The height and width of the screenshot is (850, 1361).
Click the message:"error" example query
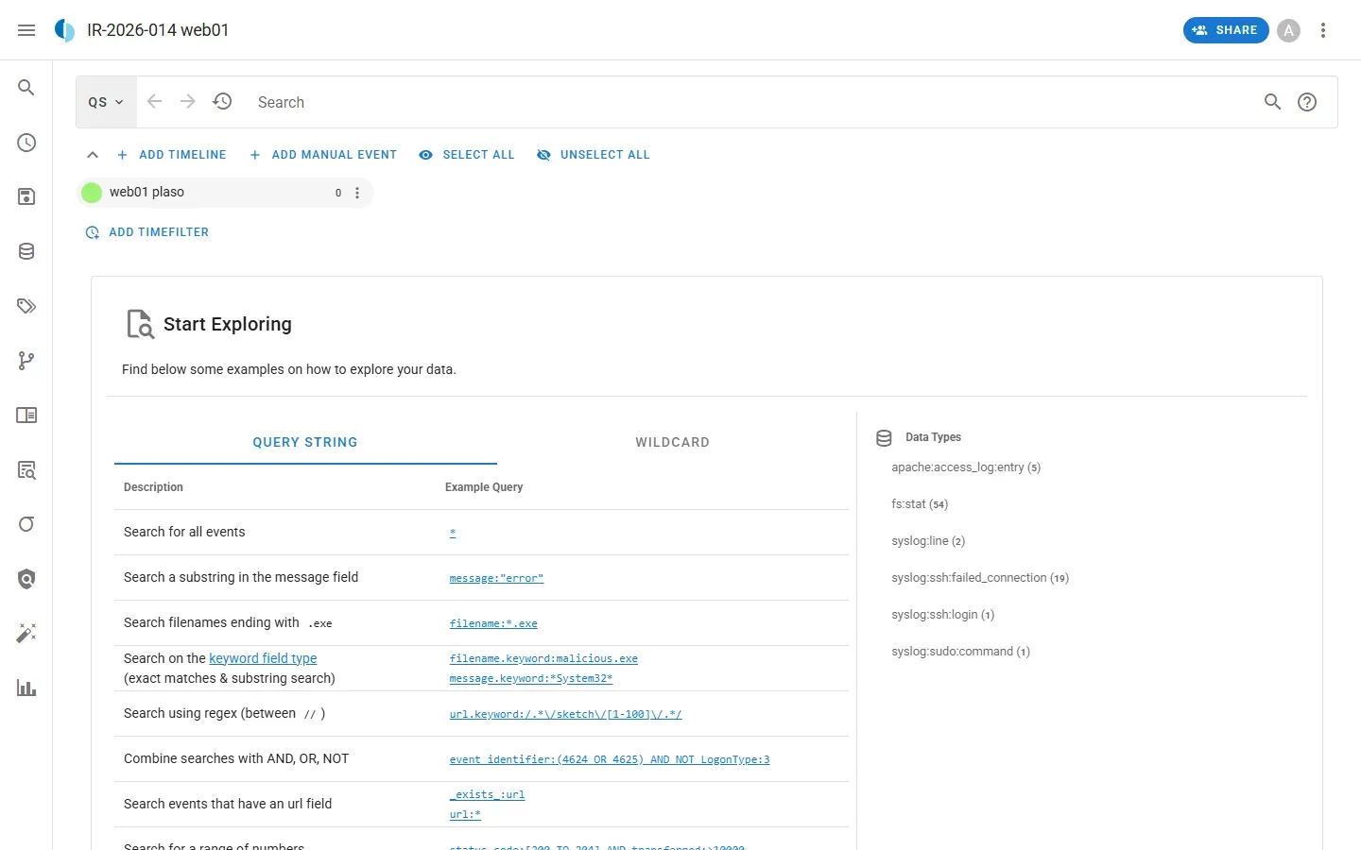click(496, 578)
